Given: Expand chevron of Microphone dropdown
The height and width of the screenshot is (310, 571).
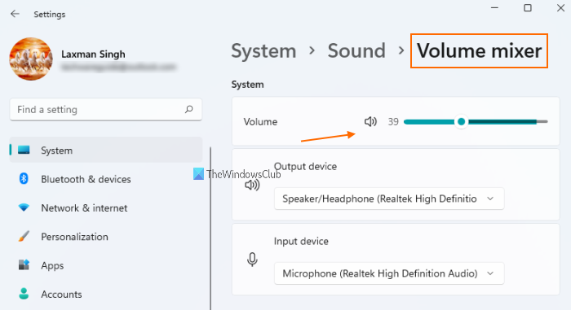Looking at the screenshot, I should tap(490, 273).
